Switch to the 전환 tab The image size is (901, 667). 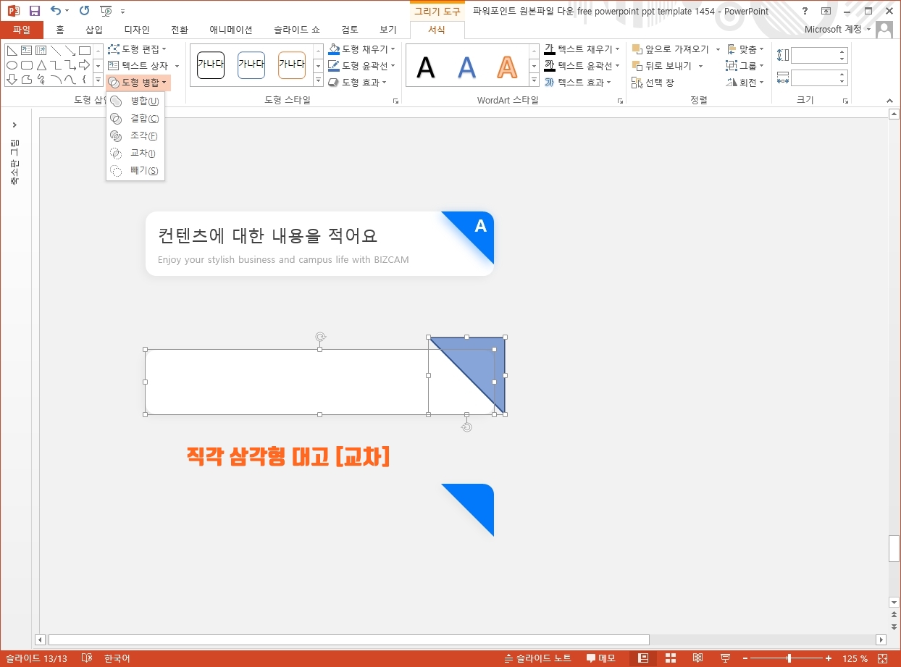pyautogui.click(x=180, y=30)
